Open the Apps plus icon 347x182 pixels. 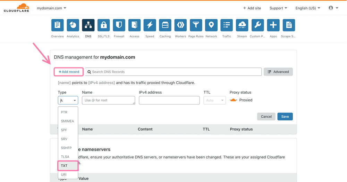(273, 25)
